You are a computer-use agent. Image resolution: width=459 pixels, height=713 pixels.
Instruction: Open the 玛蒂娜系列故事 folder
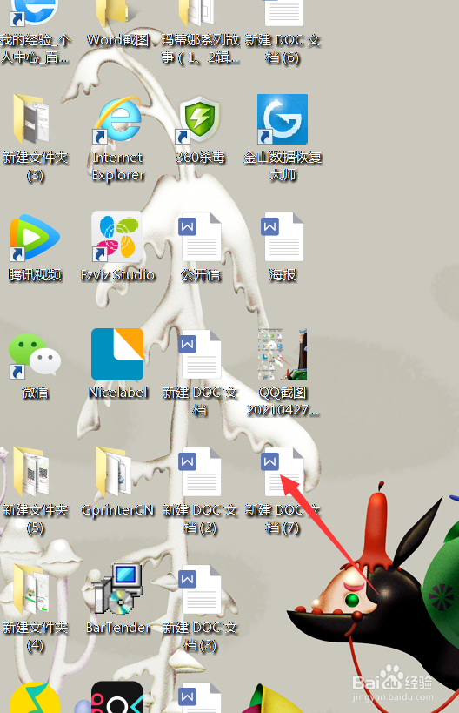click(x=196, y=13)
